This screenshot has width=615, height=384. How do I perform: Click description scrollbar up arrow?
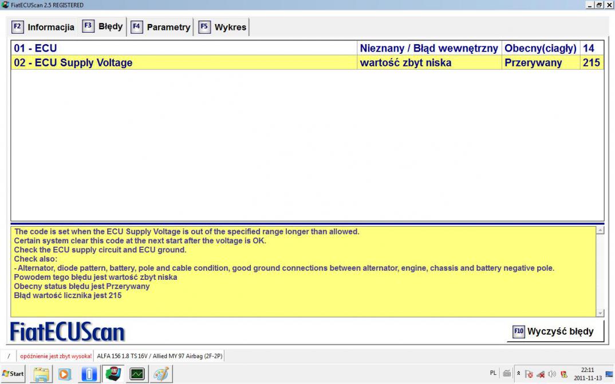tap(600, 231)
